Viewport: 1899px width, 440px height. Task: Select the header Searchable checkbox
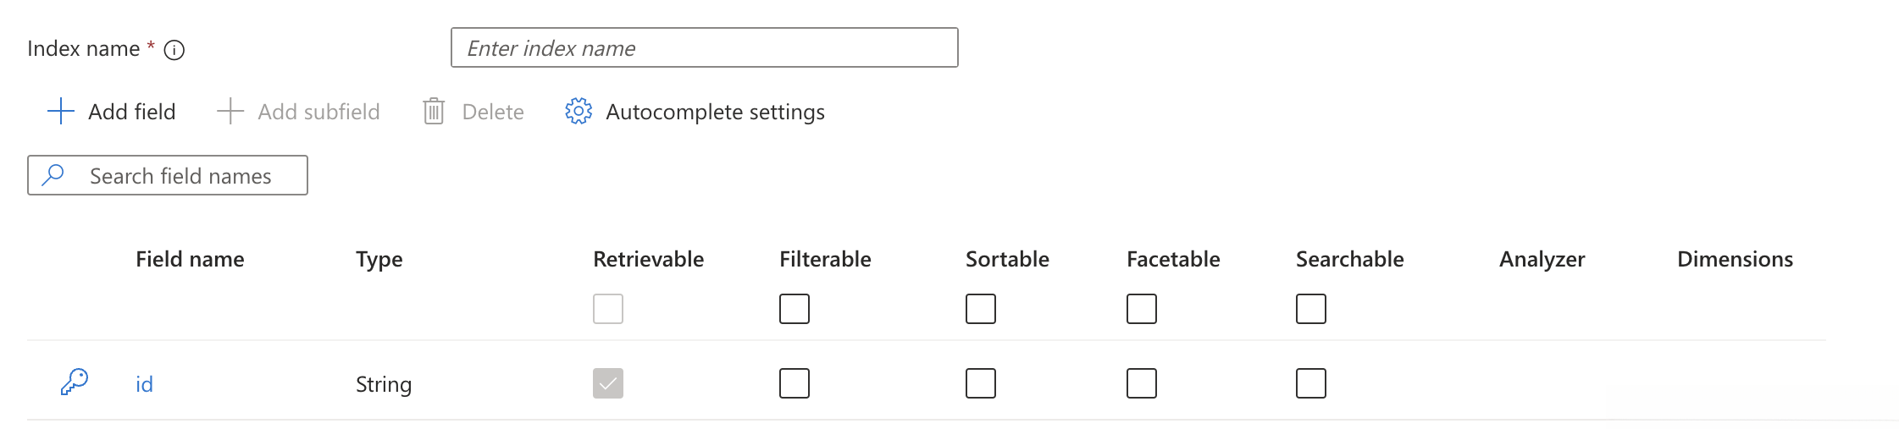coord(1311,309)
